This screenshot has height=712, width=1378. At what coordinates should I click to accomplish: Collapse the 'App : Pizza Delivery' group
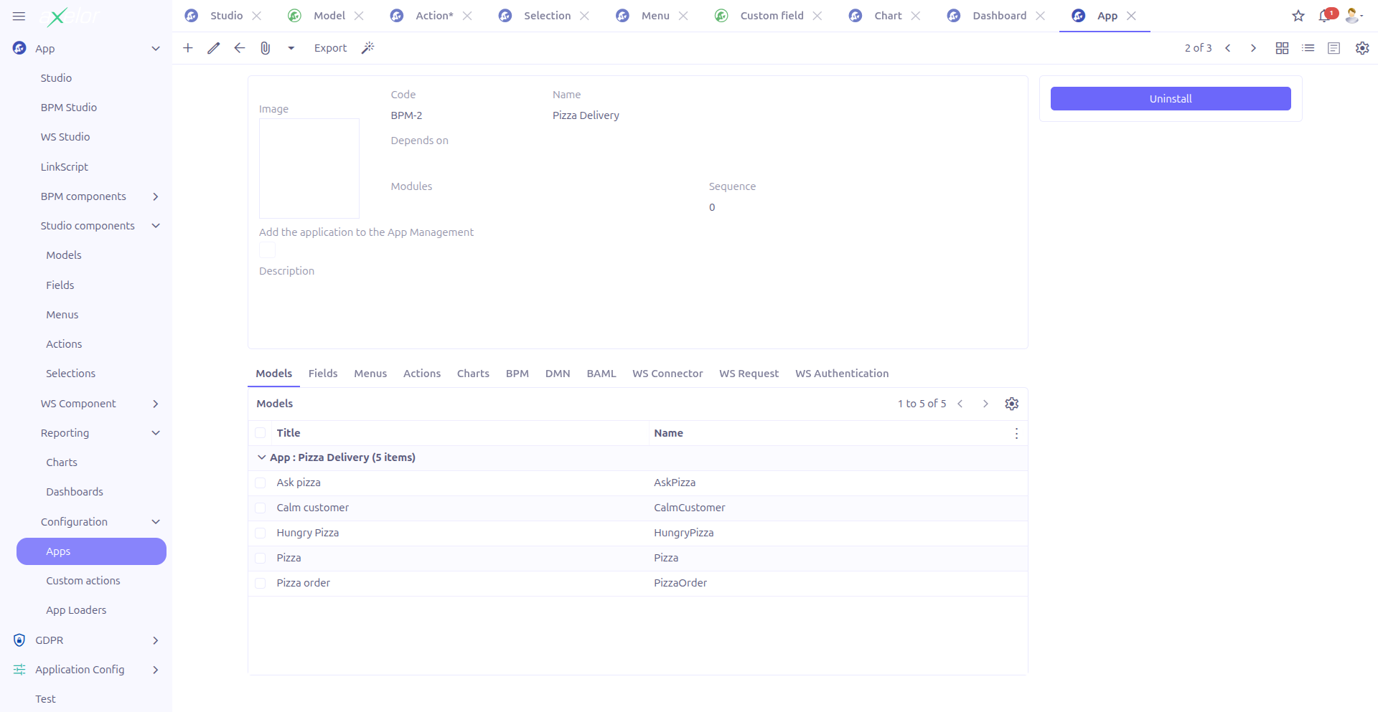point(261,457)
